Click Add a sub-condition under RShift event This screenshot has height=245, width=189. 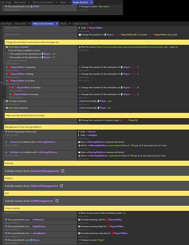[17, 61]
